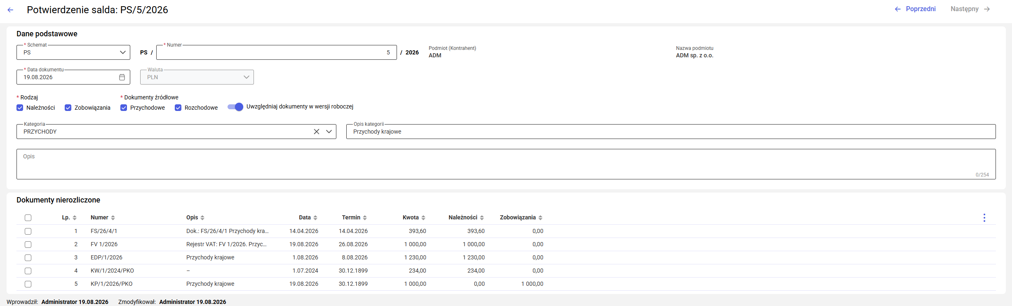Screen dimensions: 1012x306
Task: Sort table by Zobowiązania column arrows
Action: 540,218
